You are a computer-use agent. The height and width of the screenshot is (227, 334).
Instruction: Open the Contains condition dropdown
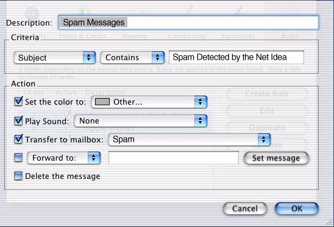click(132, 57)
